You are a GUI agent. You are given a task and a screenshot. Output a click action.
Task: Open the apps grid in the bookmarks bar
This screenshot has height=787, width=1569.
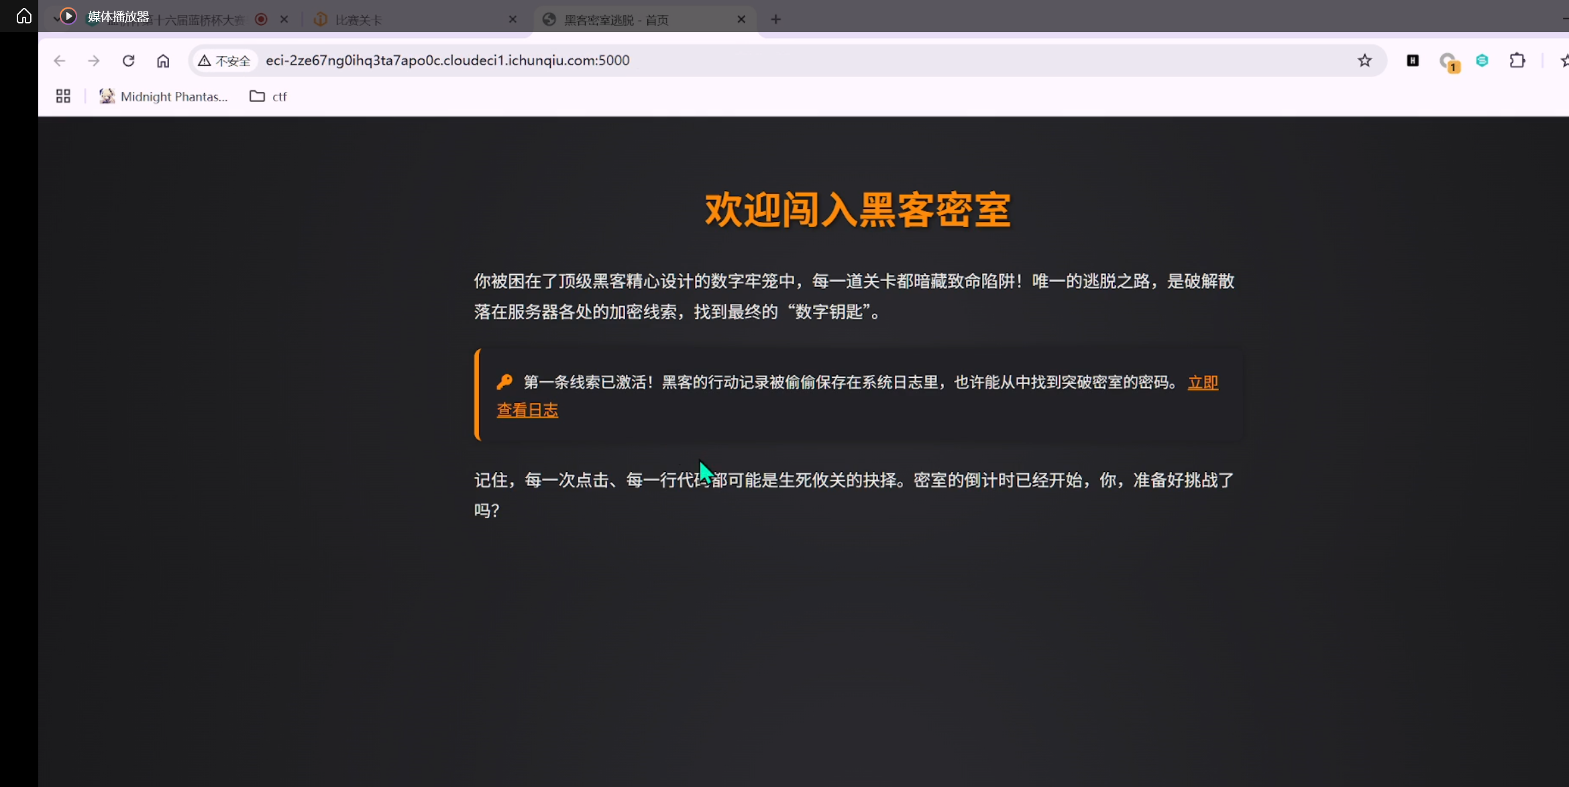(x=63, y=96)
